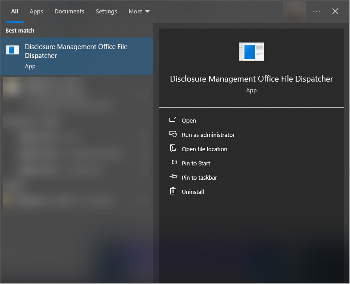Click the Best match heading
This screenshot has height=284, width=350.
pos(20,31)
